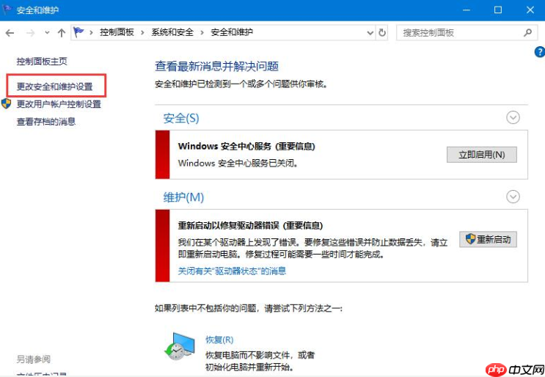This screenshot has height=377, width=545.
Task: Open the recent locations dropdown arrow
Action: 47,33
